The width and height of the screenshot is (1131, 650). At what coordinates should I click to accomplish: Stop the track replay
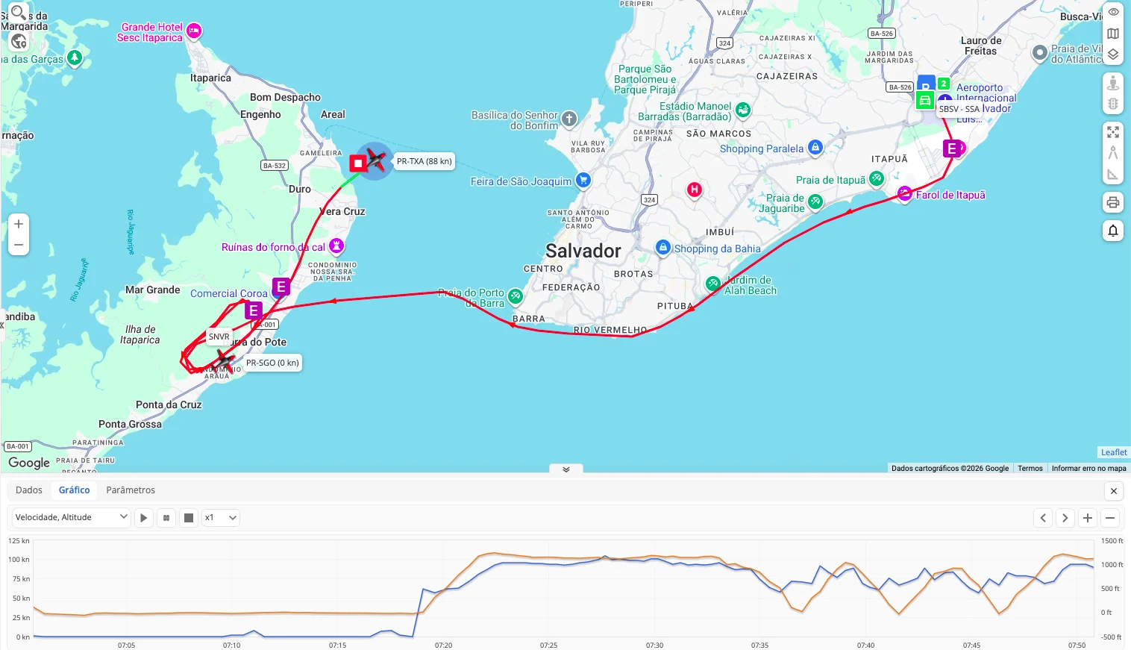point(189,518)
